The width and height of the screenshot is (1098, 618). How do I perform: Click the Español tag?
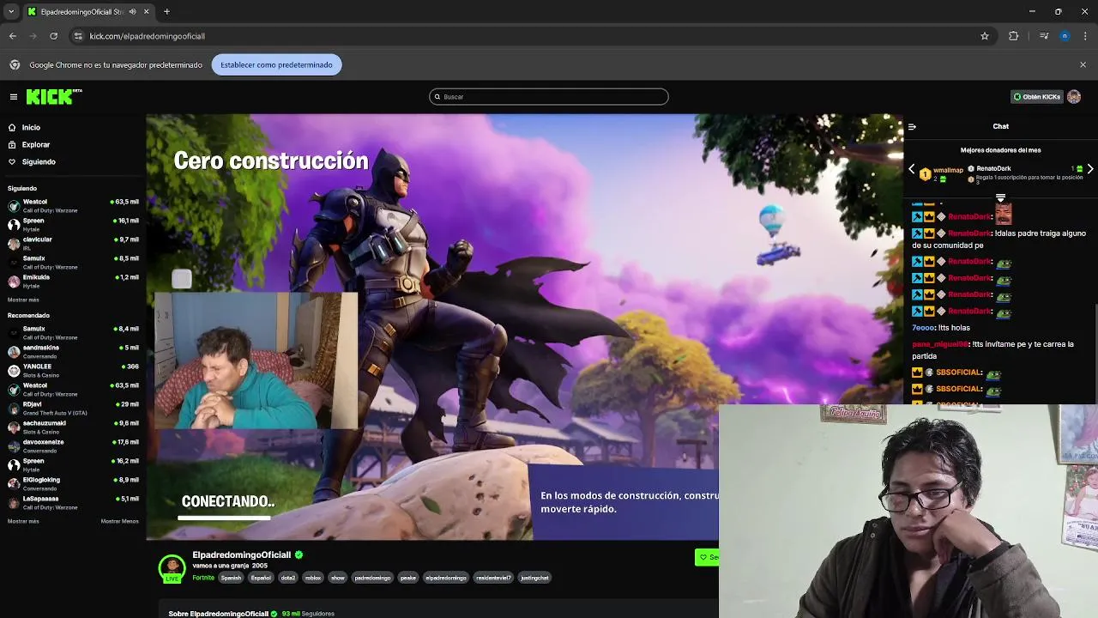click(261, 578)
